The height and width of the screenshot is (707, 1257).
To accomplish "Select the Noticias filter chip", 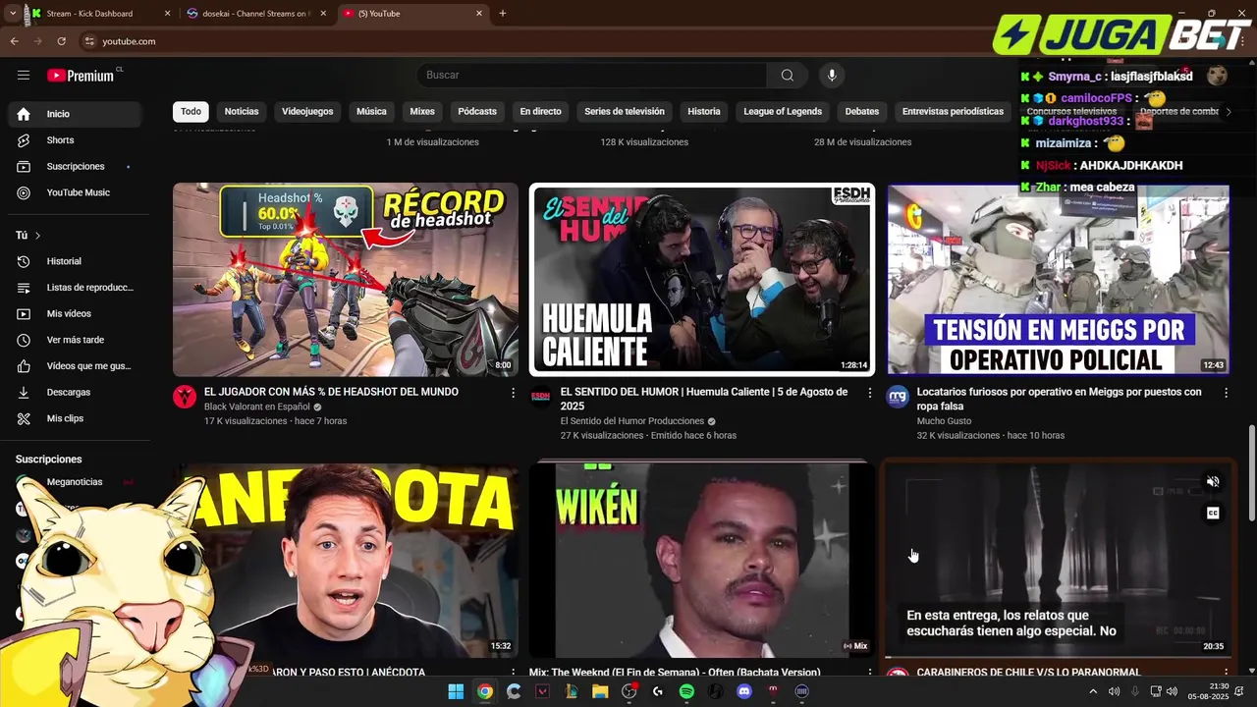I will (242, 111).
